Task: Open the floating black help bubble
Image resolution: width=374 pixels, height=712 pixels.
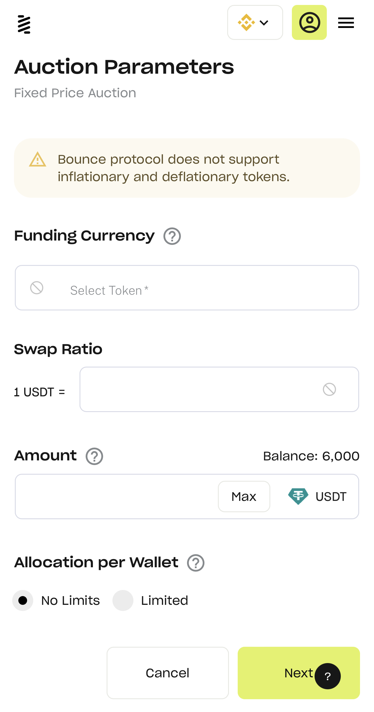Action: tap(328, 676)
